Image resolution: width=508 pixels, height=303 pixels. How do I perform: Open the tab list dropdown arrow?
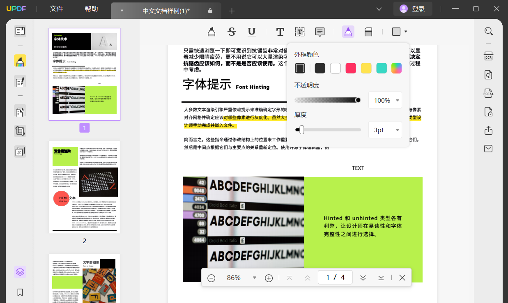point(122,11)
